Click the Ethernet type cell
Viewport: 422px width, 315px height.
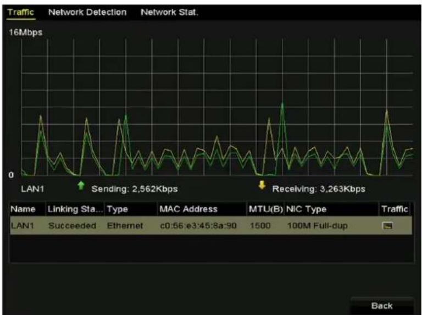point(125,225)
